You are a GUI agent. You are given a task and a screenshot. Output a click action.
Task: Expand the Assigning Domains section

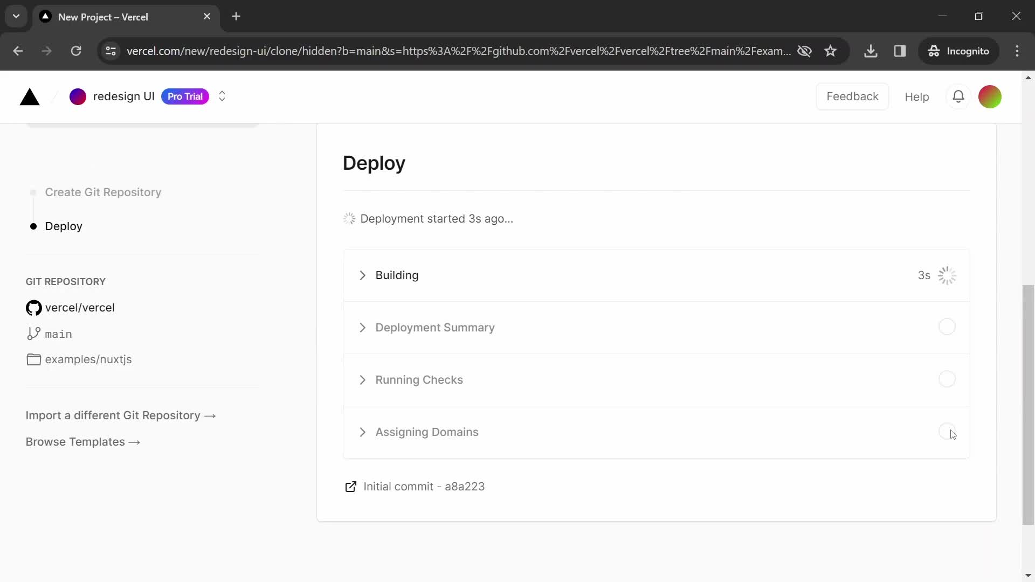point(362,431)
